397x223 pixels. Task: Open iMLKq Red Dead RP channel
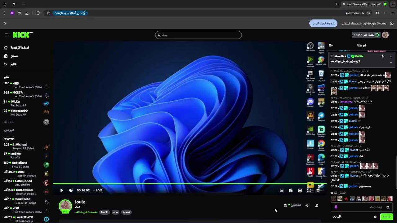pyautogui.click(x=26, y=103)
